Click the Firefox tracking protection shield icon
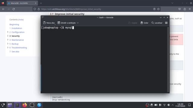The image size is (193, 108). click(x=35, y=9)
